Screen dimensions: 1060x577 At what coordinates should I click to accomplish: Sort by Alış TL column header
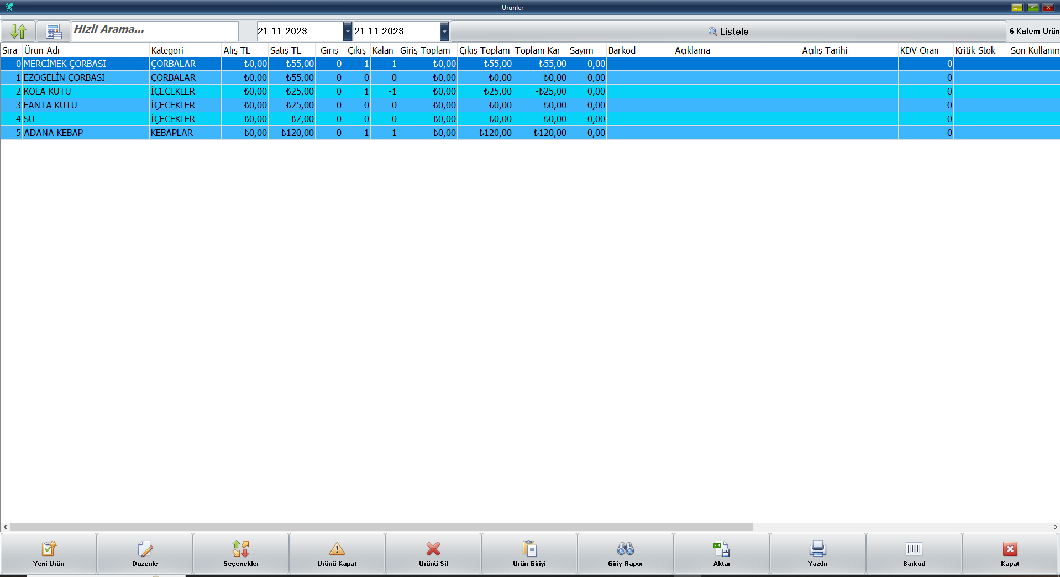click(x=245, y=50)
